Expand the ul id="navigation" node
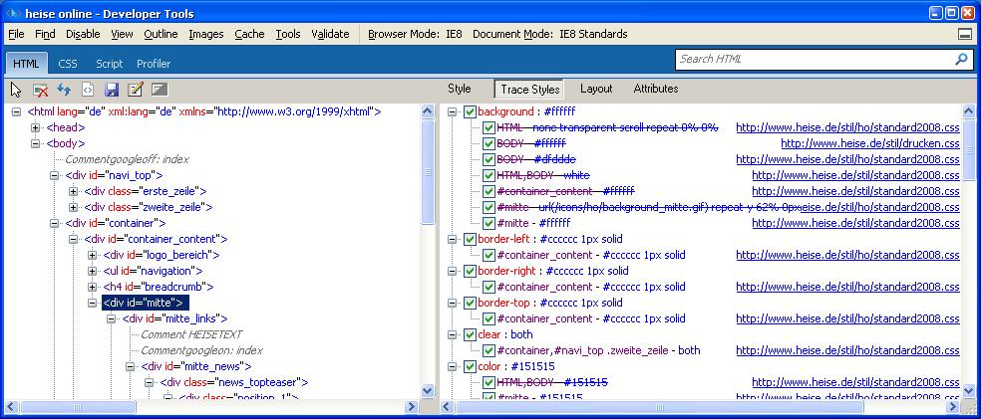 (93, 271)
